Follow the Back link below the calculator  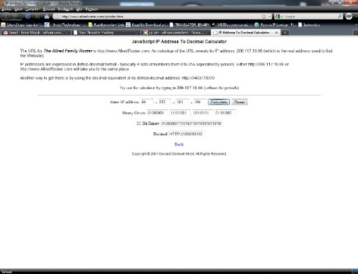coord(179,144)
